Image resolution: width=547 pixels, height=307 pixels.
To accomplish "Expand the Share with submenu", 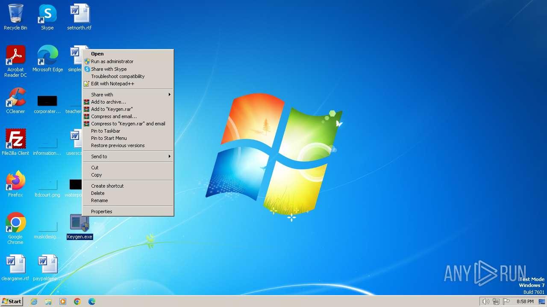I will click(128, 95).
